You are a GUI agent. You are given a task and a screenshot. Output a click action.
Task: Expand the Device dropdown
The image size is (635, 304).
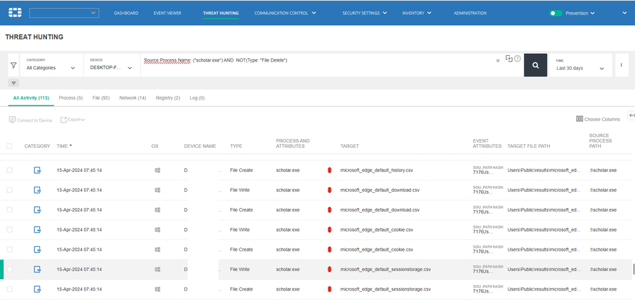[111, 68]
